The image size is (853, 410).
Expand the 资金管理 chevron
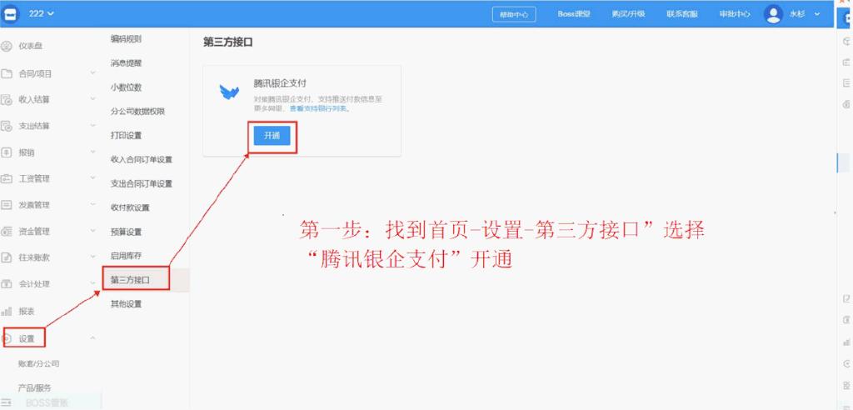point(92,230)
